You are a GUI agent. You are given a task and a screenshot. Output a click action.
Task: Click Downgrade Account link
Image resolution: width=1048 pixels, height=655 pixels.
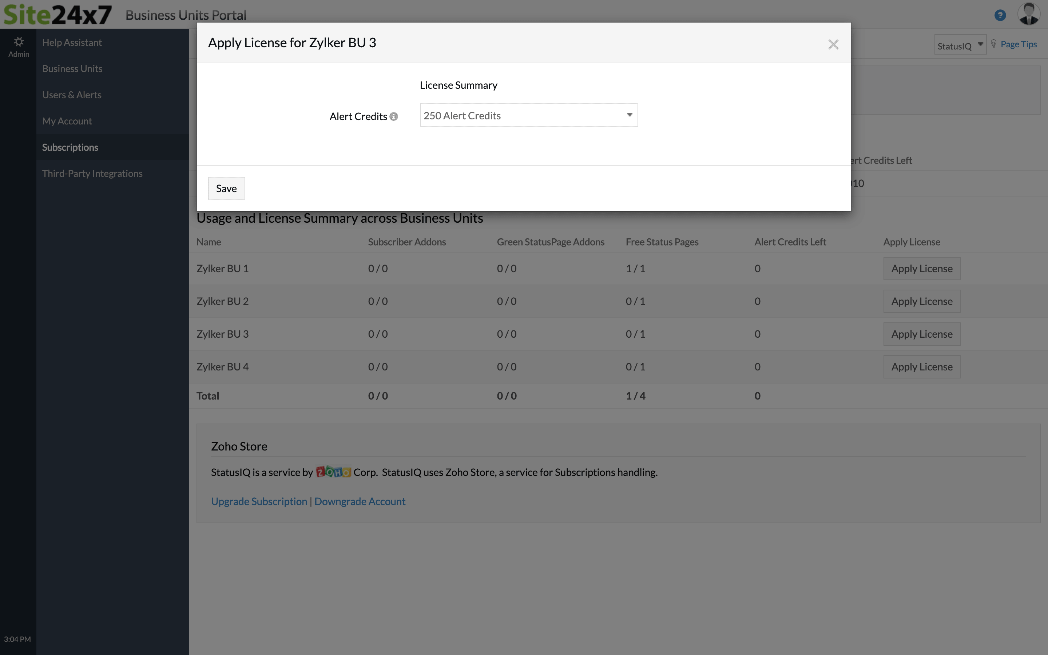[x=359, y=500]
